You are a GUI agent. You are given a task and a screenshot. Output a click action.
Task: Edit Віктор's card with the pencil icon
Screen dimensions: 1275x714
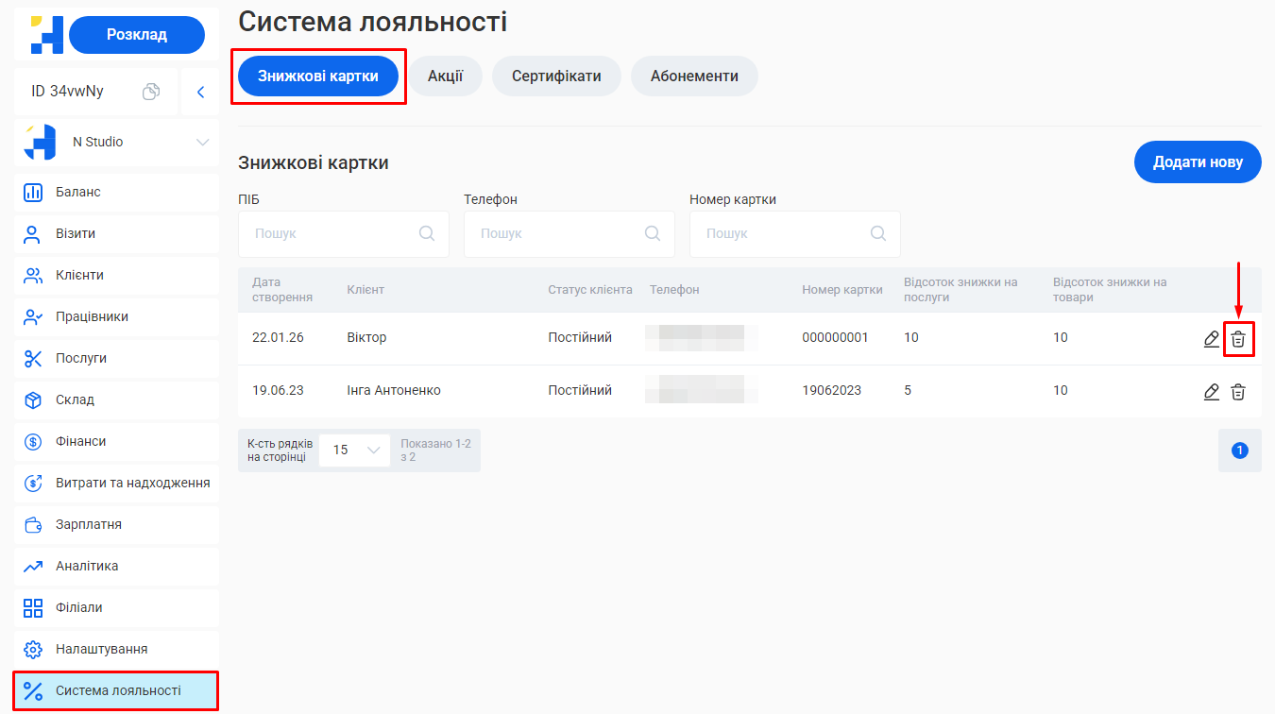coord(1212,337)
